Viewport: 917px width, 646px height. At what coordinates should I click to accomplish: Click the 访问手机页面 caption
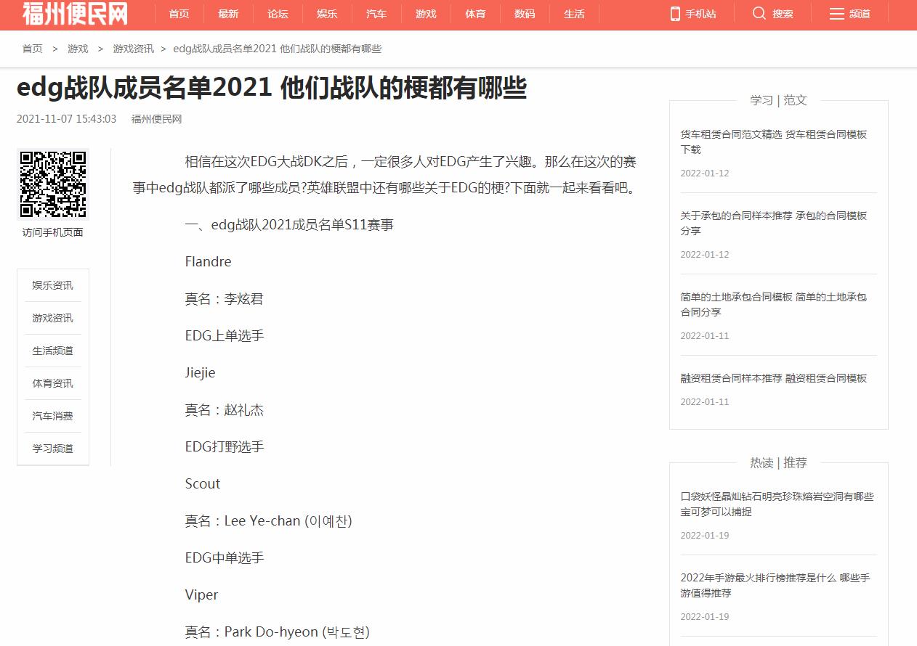[x=52, y=232]
